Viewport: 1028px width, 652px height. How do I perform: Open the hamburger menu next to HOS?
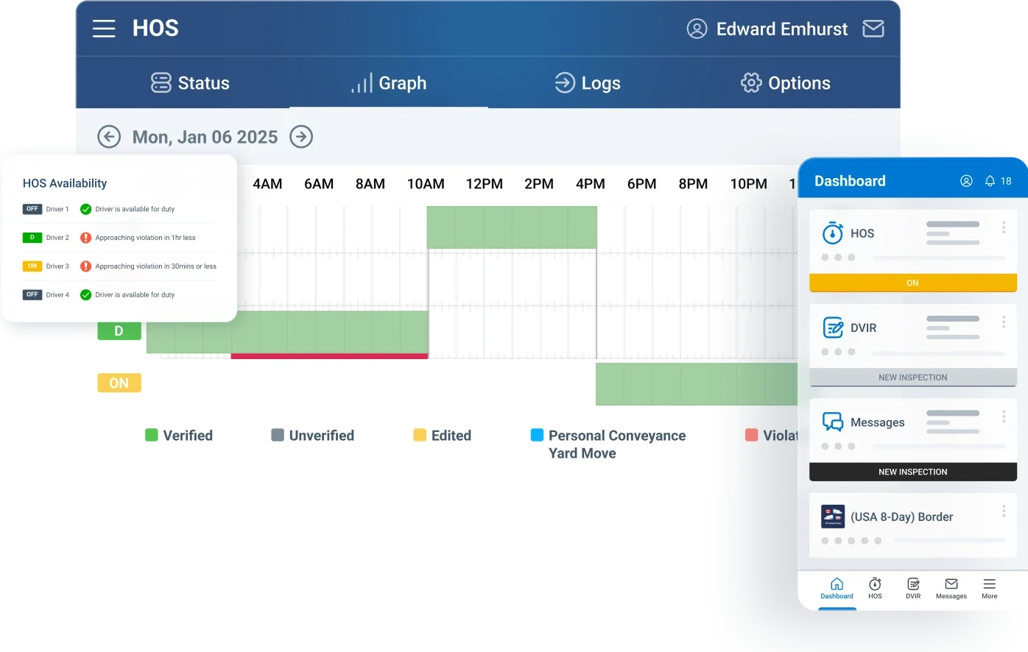(104, 28)
